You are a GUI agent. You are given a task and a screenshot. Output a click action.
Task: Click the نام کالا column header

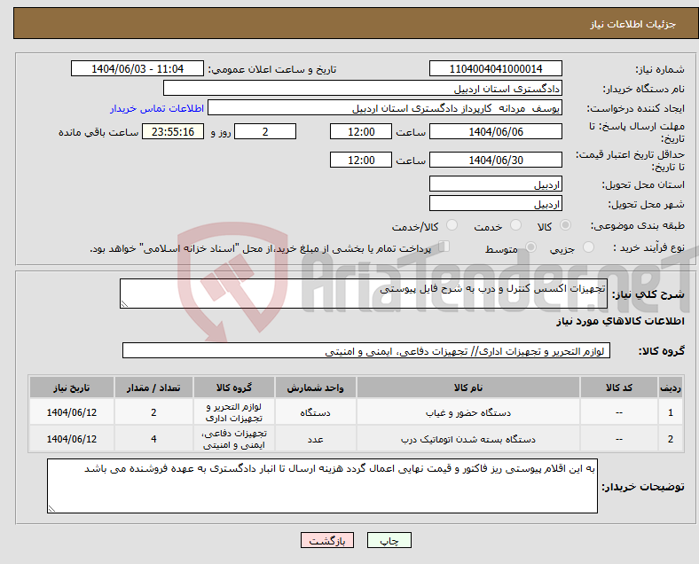click(x=468, y=388)
